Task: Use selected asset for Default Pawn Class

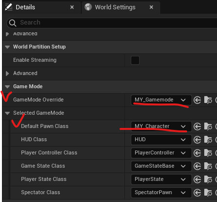Action: tap(197, 126)
